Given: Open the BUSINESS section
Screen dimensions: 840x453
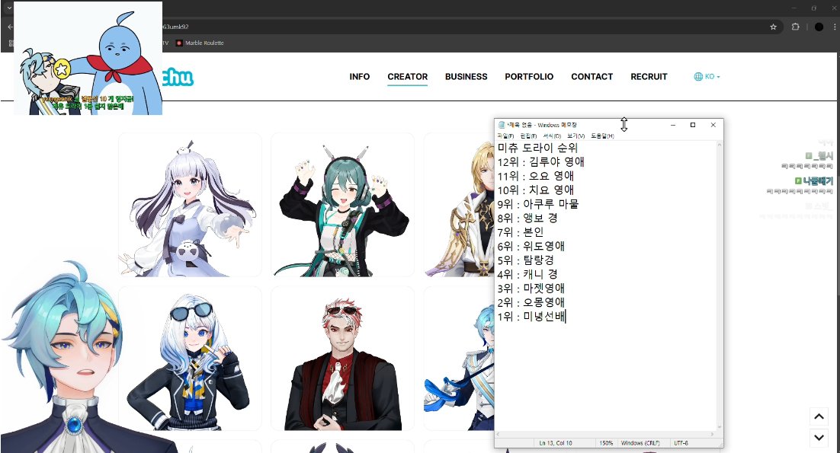Looking at the screenshot, I should tap(466, 76).
